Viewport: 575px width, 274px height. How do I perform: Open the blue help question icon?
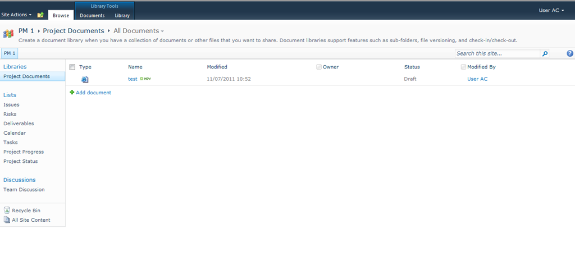[x=569, y=53]
